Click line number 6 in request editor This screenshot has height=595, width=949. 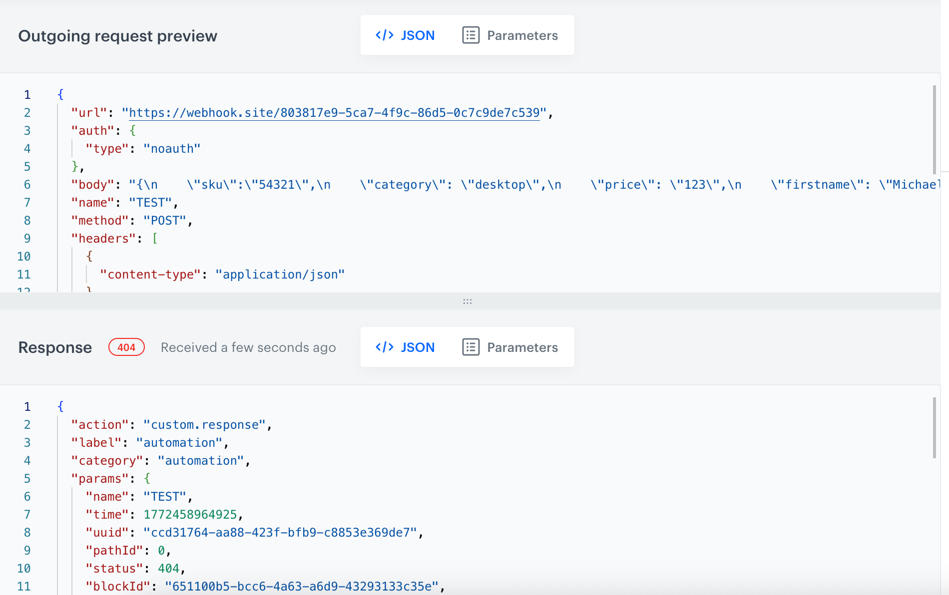coord(27,185)
